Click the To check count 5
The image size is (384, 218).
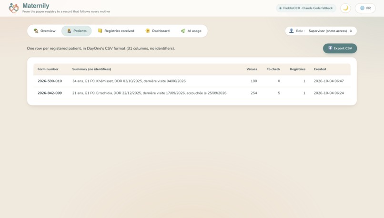(x=279, y=93)
